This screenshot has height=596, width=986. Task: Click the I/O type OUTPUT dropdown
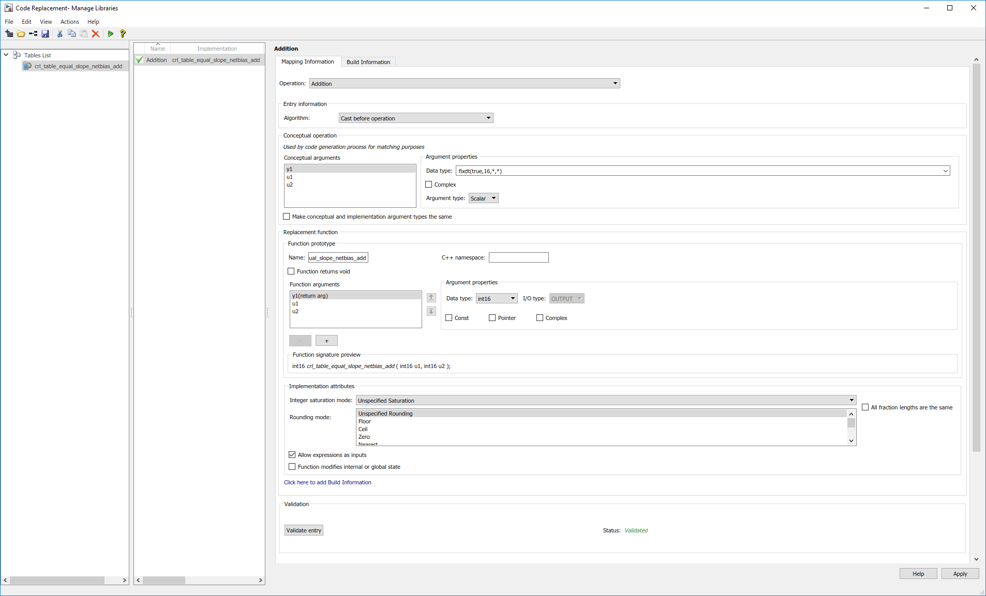[x=566, y=299]
